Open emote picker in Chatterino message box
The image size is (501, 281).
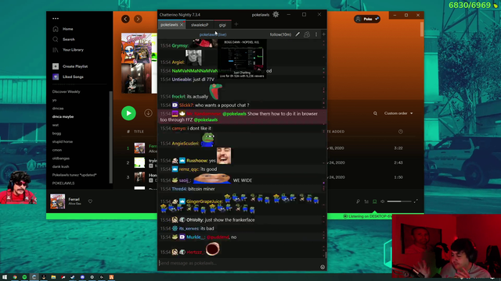tap(323, 267)
